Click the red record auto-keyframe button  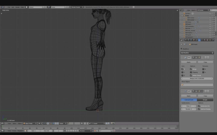tap(95, 131)
